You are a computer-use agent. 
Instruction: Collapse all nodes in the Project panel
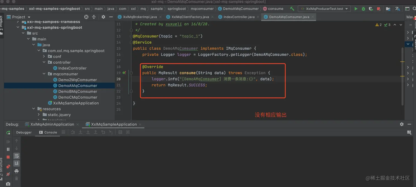[x=94, y=17]
